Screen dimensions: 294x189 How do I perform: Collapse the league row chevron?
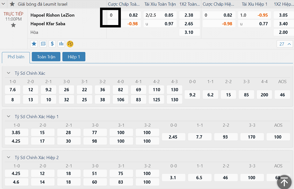coord(3,4)
